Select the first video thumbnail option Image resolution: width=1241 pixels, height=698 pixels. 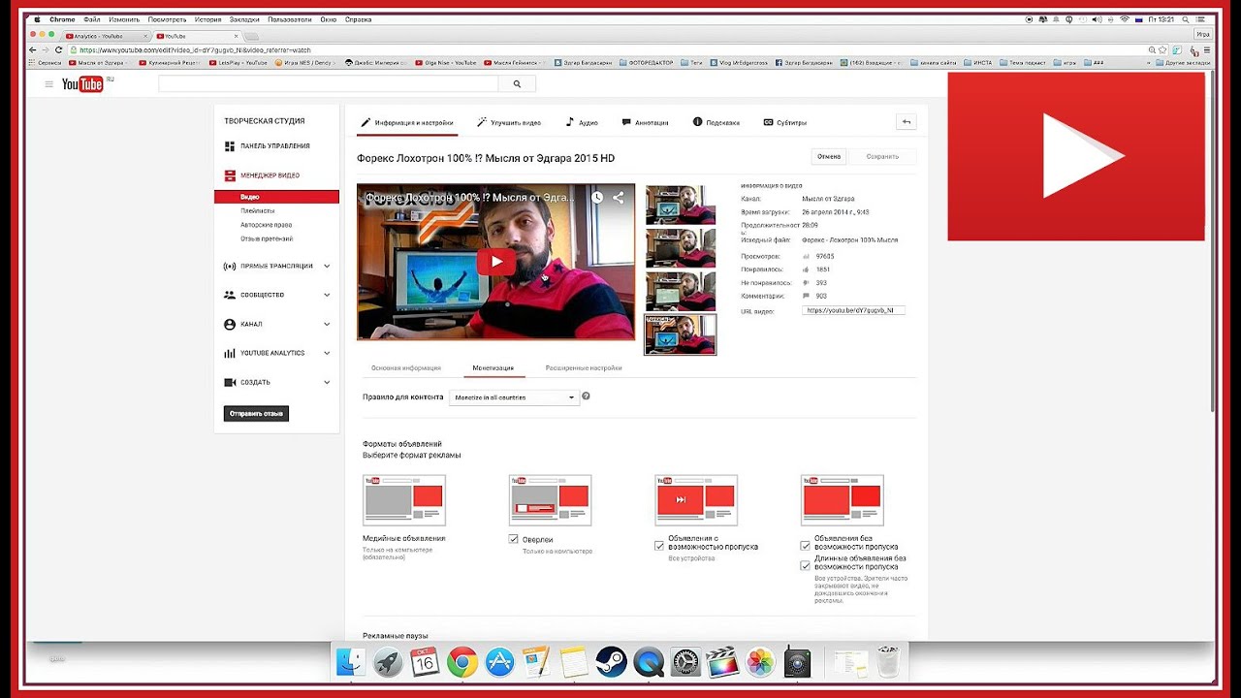[x=681, y=205]
